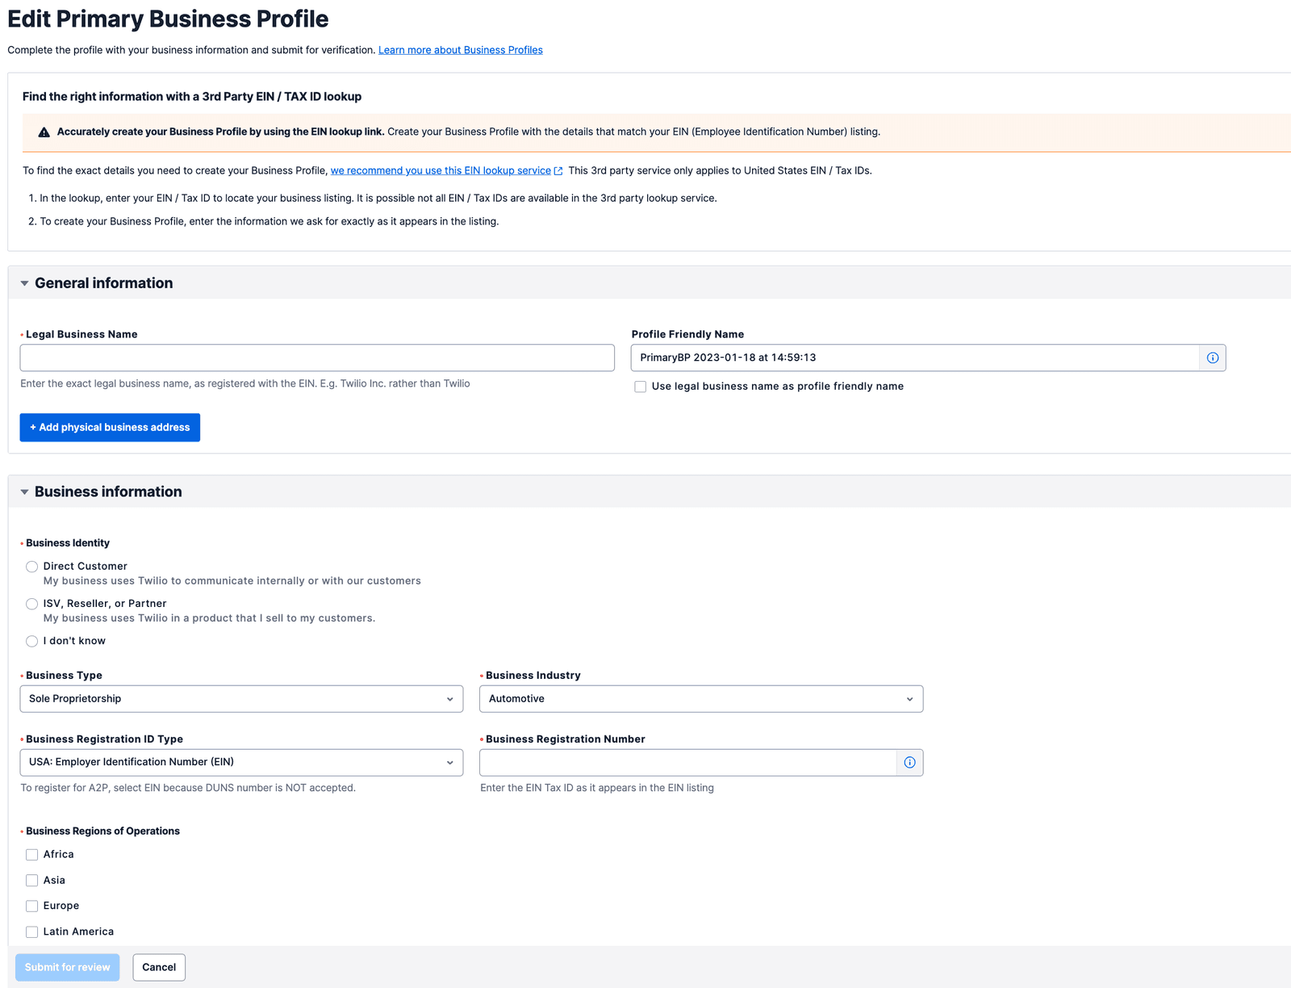1291x988 pixels.
Task: Enable the Asia region checkbox
Action: coord(31,880)
